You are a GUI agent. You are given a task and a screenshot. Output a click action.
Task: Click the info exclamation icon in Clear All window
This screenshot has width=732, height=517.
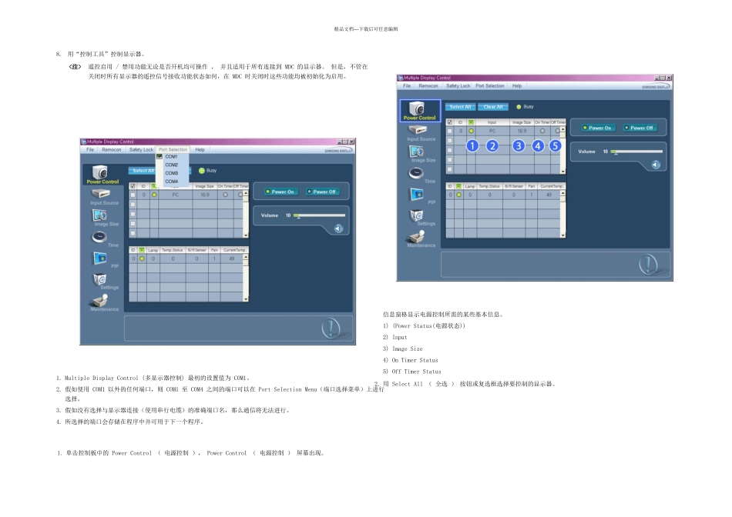[x=648, y=265]
